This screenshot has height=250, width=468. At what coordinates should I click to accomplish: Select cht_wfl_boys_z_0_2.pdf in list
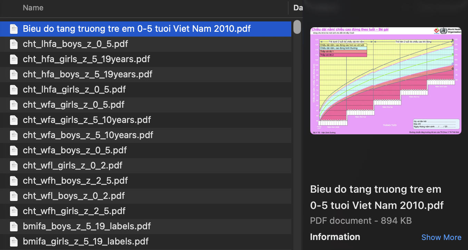pos(74,196)
